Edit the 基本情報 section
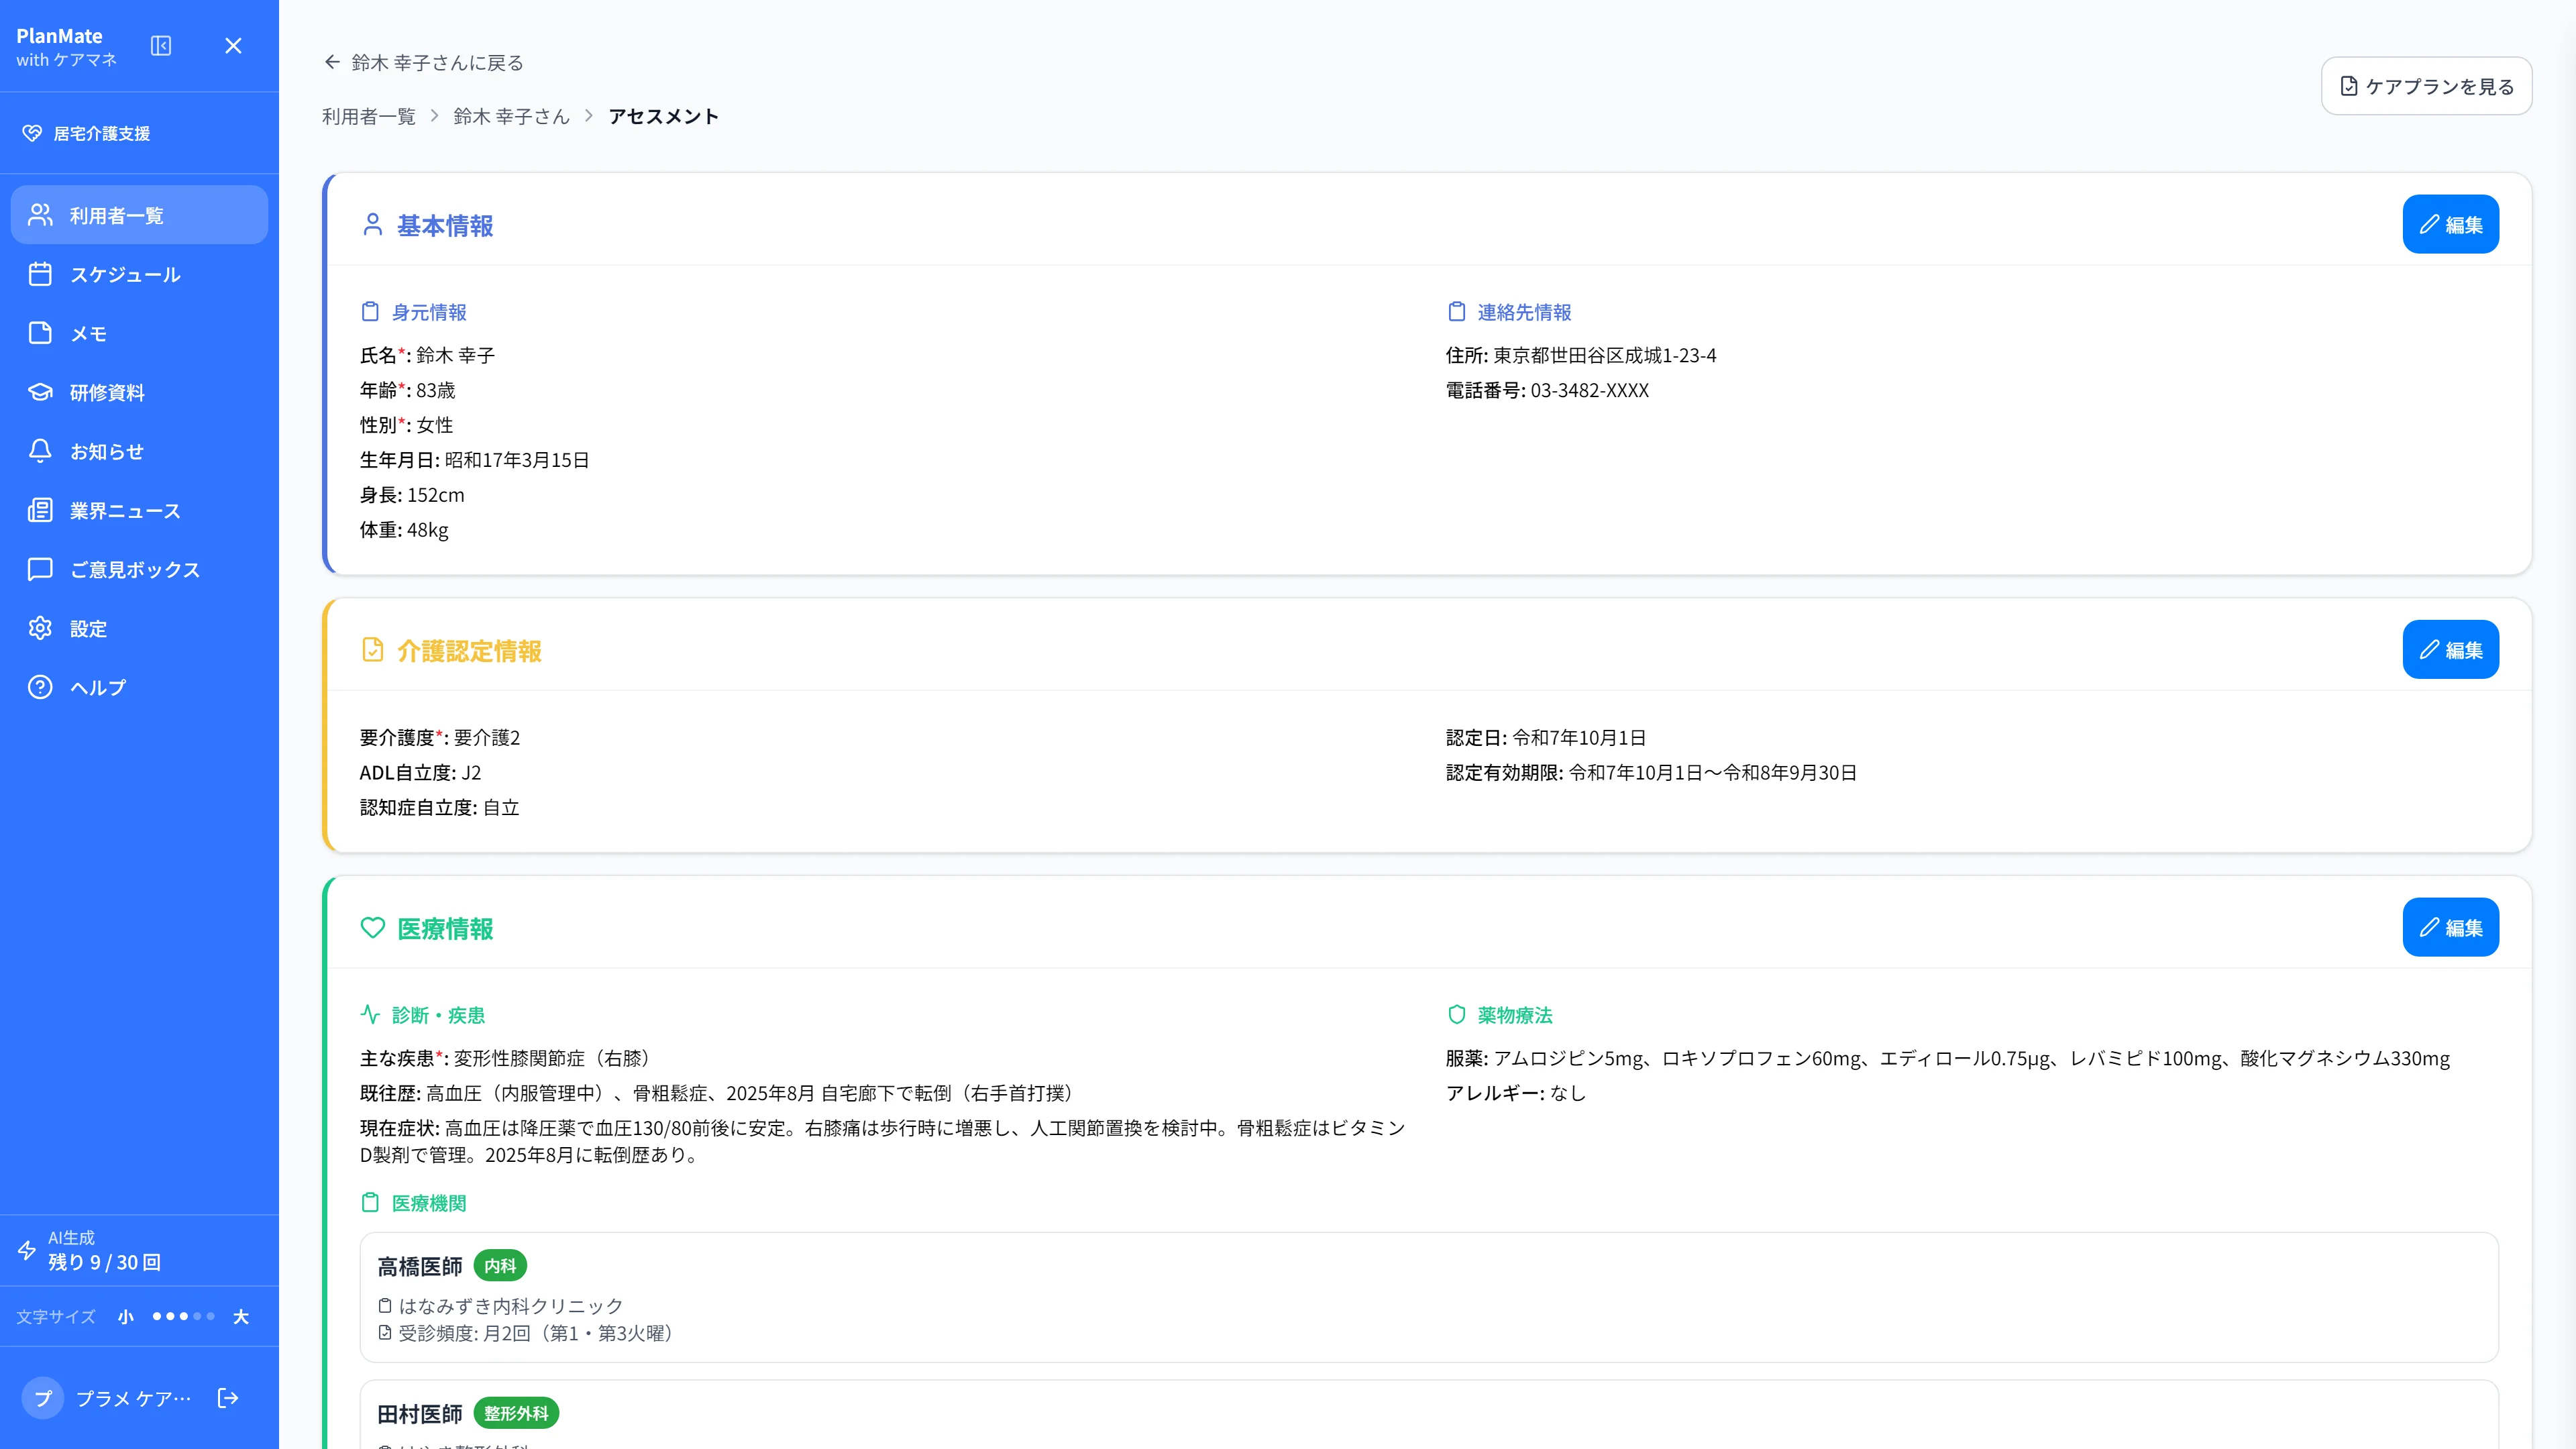 (x=2450, y=224)
